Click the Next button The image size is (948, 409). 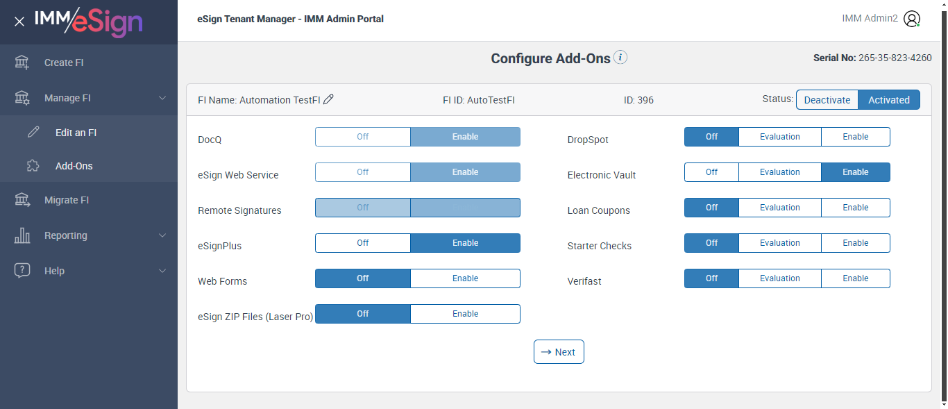pos(559,352)
